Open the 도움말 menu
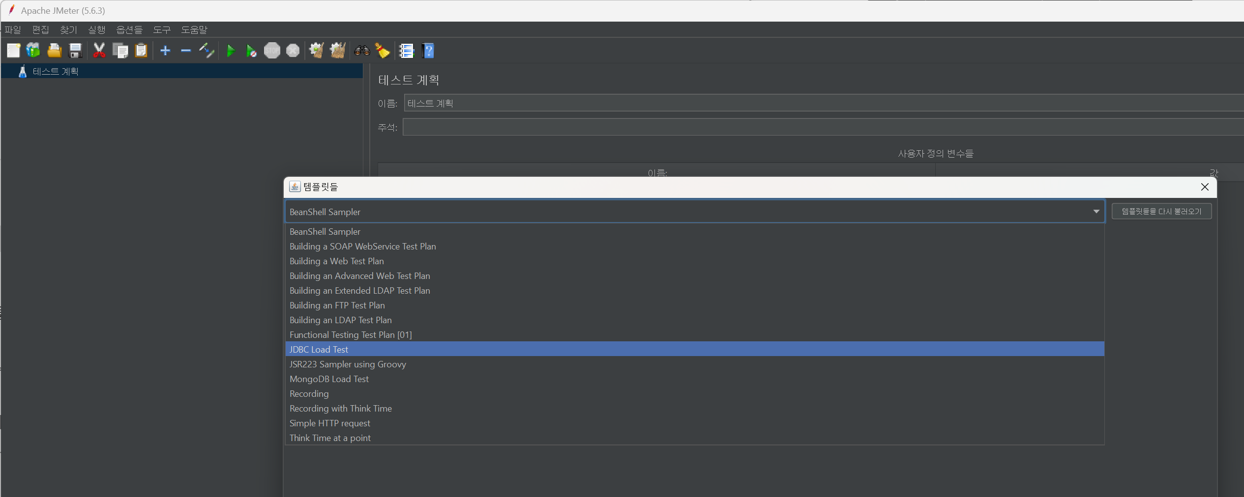The width and height of the screenshot is (1244, 497). pyautogui.click(x=194, y=29)
